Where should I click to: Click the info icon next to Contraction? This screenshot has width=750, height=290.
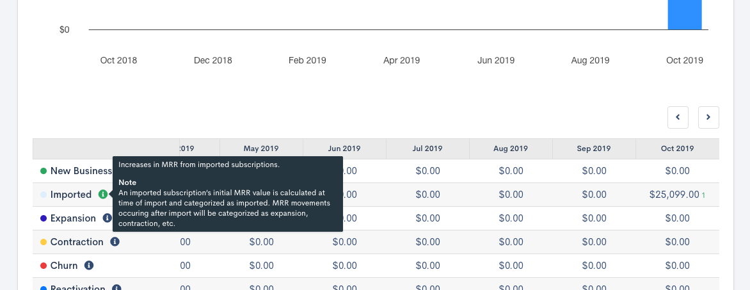115,242
